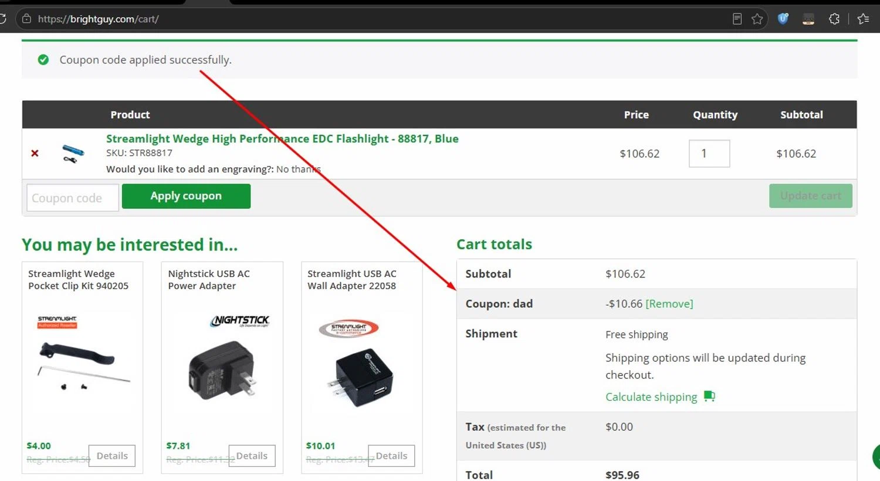Click the green success checkmark icon
The height and width of the screenshot is (481, 880).
[x=43, y=60]
